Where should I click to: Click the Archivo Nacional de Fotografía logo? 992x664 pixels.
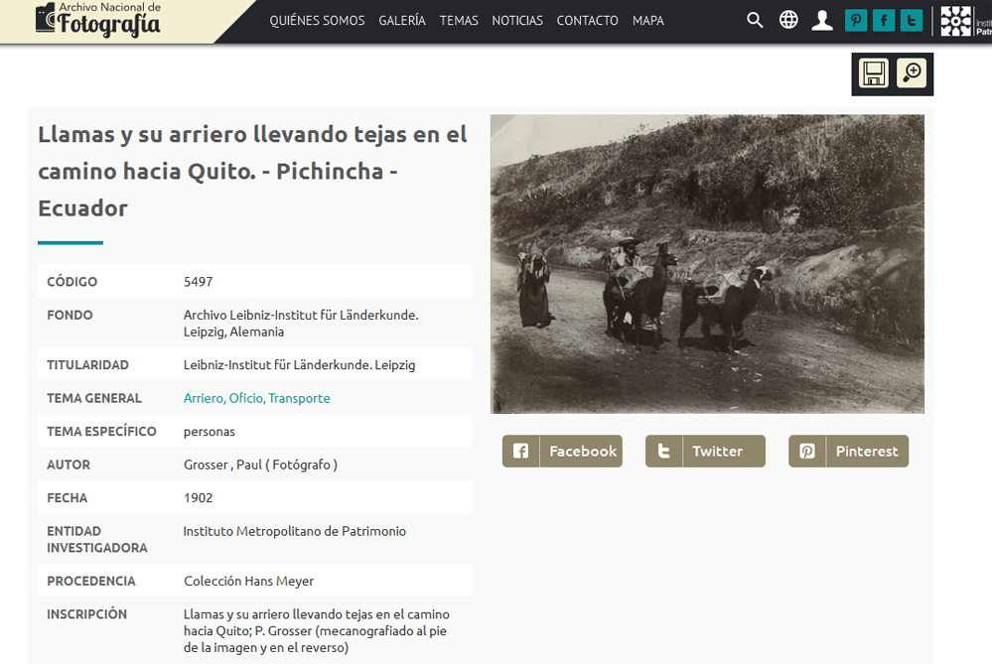tap(97, 20)
